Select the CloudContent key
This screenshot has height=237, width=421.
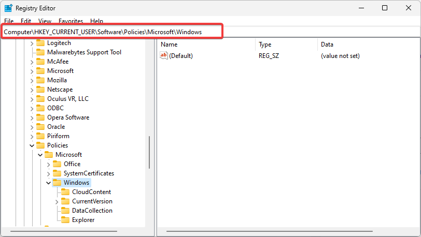coord(91,192)
